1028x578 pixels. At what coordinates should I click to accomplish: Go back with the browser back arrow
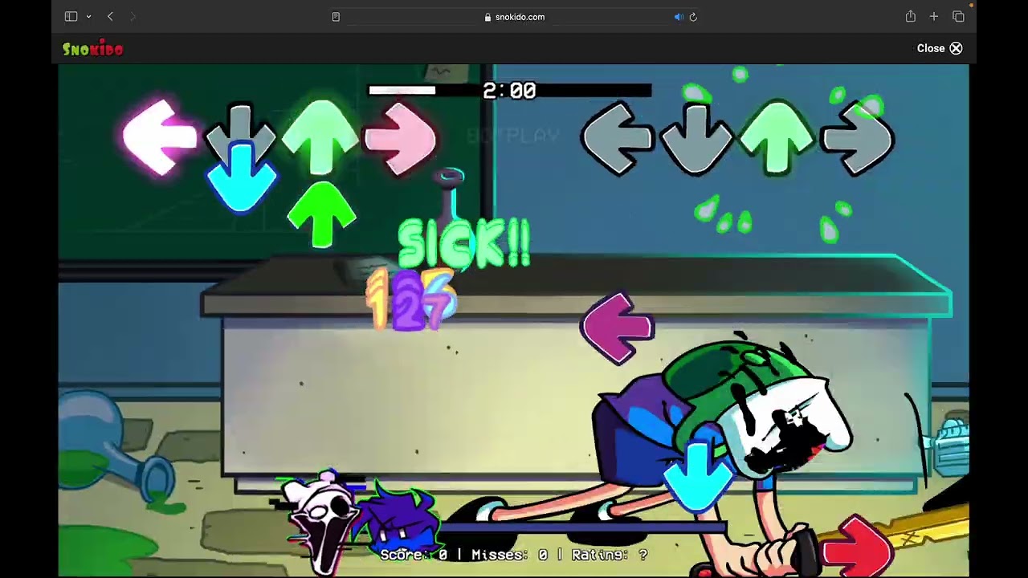(110, 17)
